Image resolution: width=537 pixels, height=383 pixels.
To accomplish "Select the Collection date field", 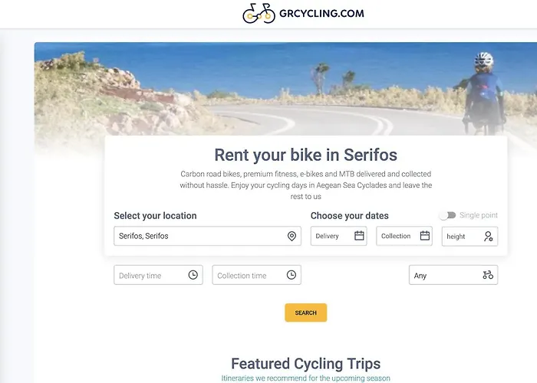I will pyautogui.click(x=397, y=236).
